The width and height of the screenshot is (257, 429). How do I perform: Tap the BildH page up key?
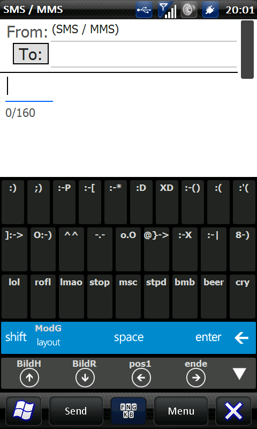[x=29, y=373]
